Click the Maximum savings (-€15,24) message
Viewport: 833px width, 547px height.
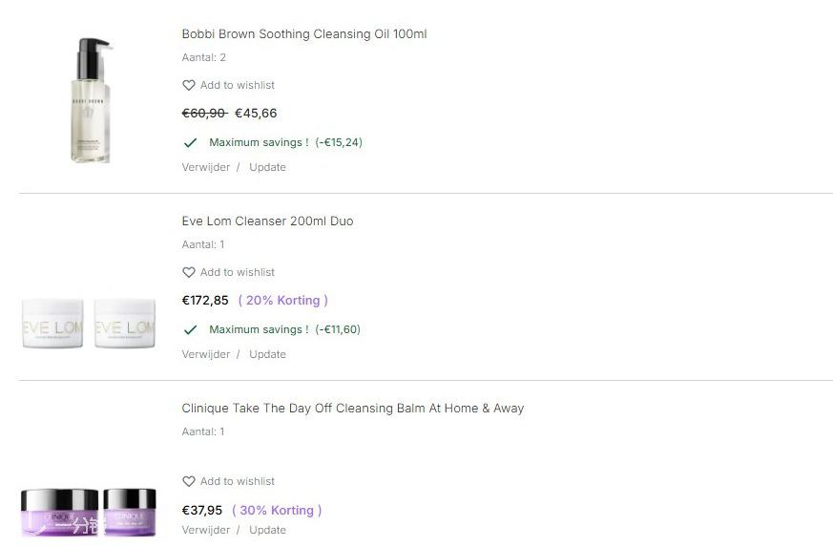285,142
